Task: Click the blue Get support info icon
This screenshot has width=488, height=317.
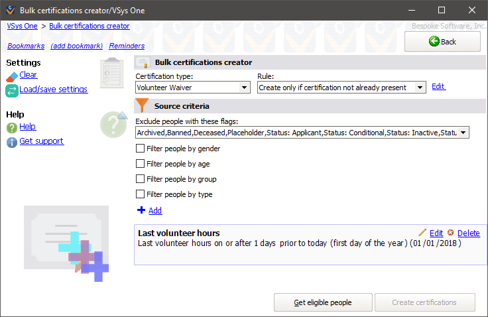Action: click(12, 142)
